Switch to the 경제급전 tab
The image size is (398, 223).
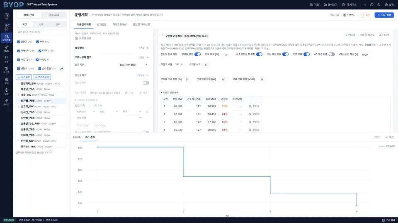pyautogui.click(x=102, y=24)
